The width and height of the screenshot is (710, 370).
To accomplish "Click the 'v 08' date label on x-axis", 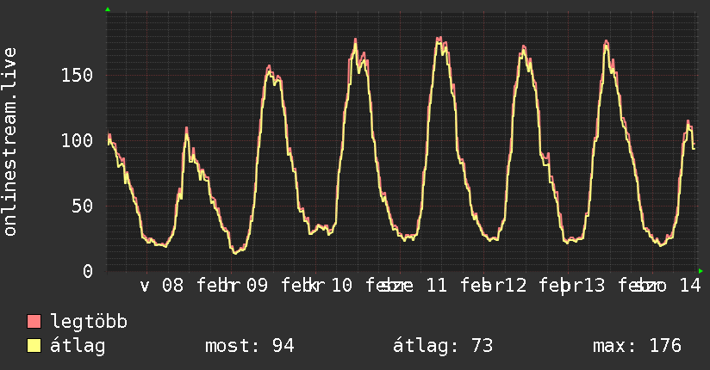I will tap(162, 286).
